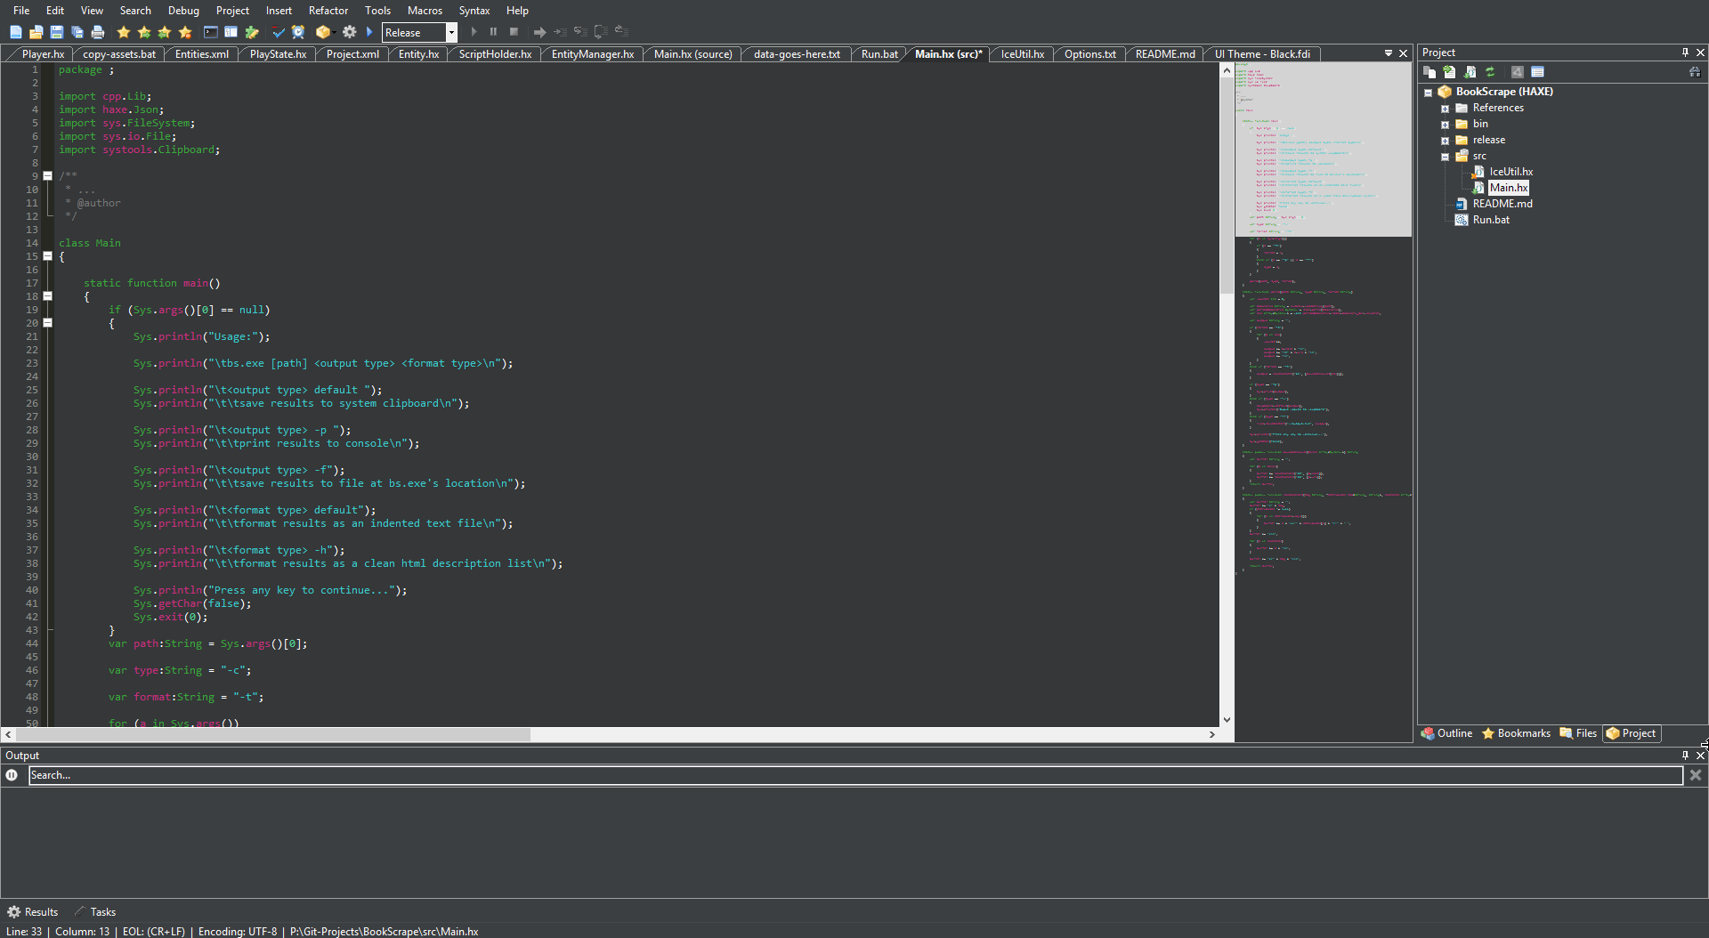Print the document using the printer icon

(97, 32)
